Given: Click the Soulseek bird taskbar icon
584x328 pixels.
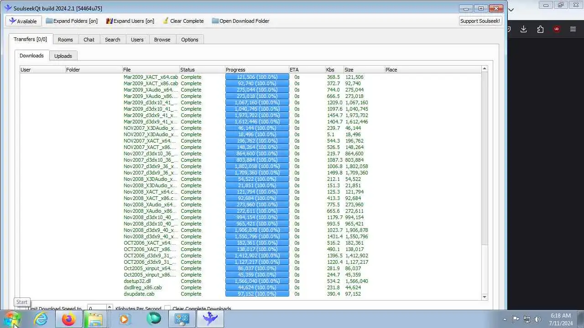Looking at the screenshot, I should (210, 319).
